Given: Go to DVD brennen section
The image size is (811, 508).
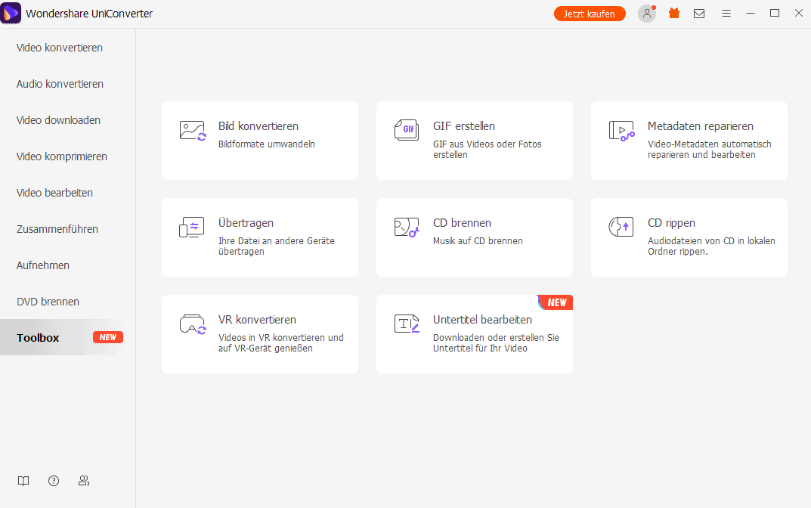Looking at the screenshot, I should pyautogui.click(x=48, y=302).
